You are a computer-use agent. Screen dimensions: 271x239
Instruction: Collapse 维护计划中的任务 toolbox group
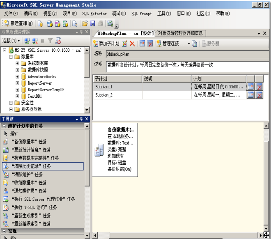point(5,126)
